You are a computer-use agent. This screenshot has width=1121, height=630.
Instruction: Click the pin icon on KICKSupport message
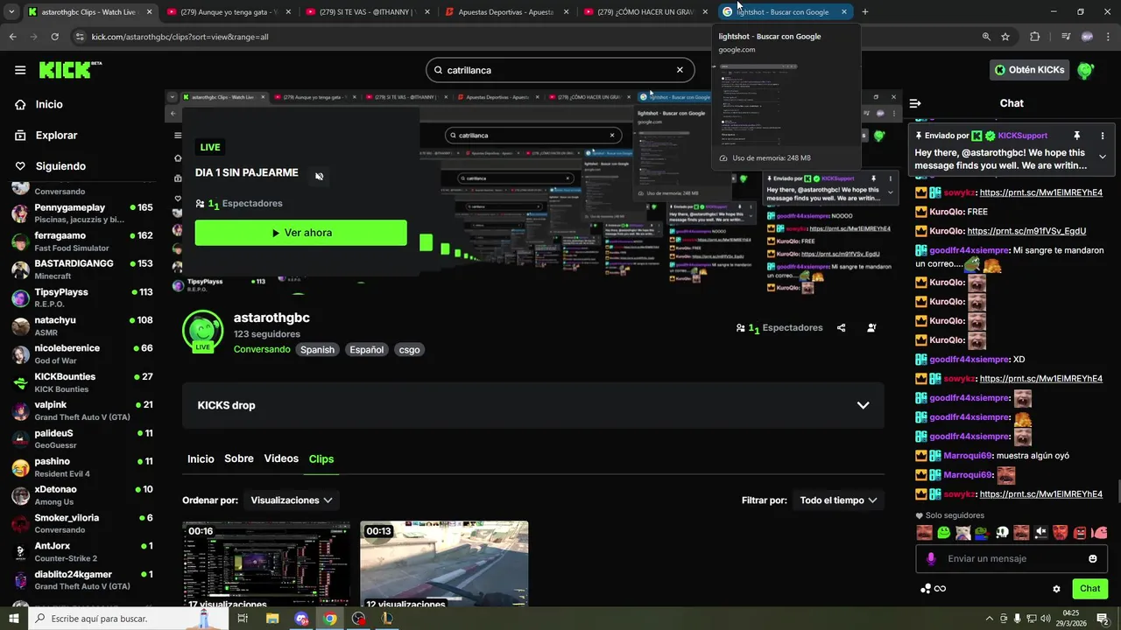click(1077, 136)
